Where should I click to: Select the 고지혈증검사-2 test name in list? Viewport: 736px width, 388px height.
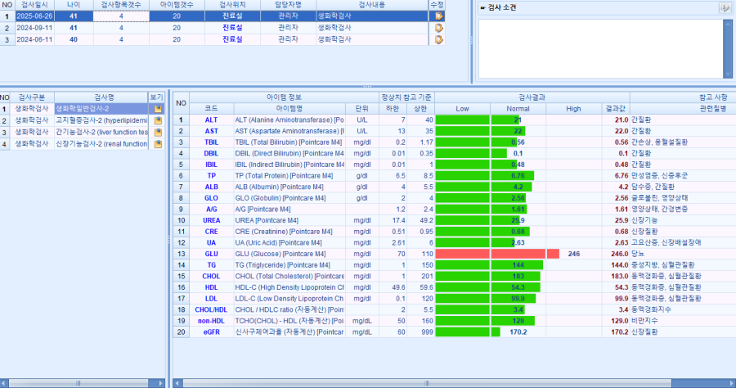click(x=101, y=120)
